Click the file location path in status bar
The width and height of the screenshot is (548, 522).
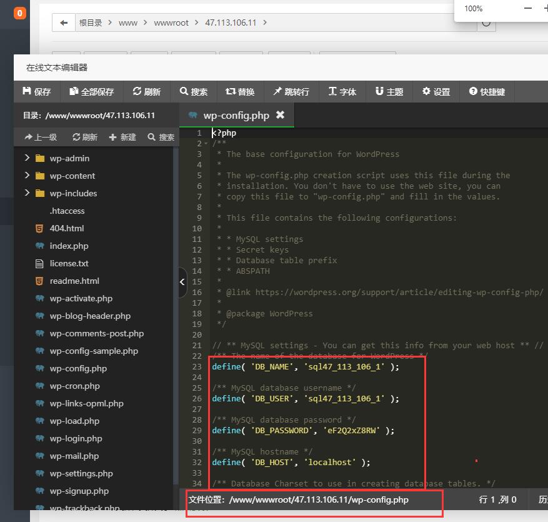(x=299, y=499)
